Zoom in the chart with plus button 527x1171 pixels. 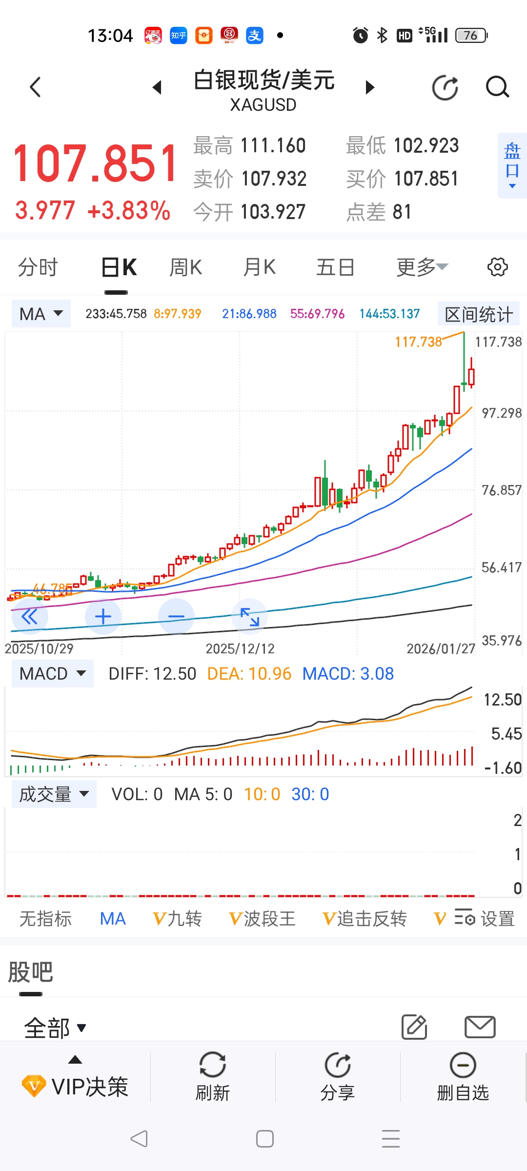coord(103,617)
